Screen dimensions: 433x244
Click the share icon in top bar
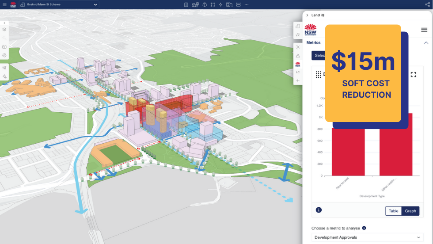427,4
